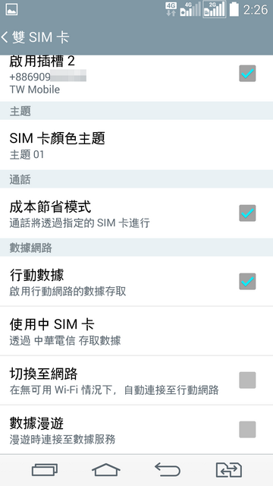Disable the 成本節省模式 checkbox

point(247,213)
